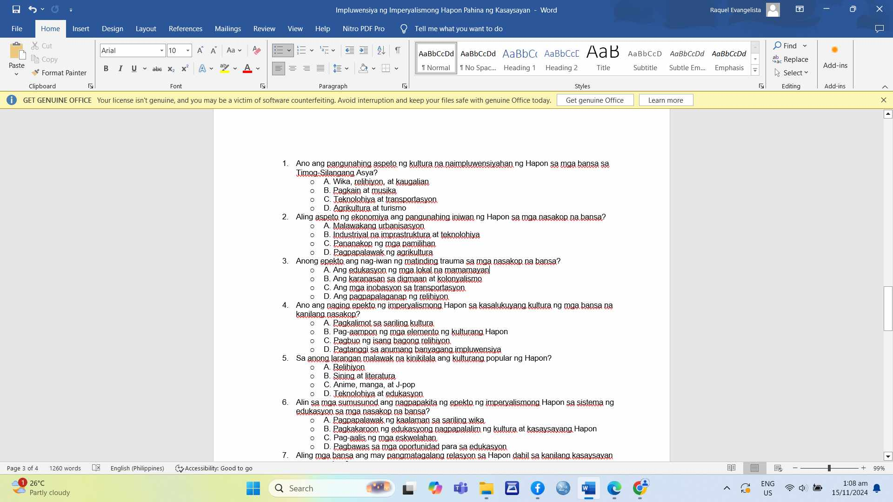This screenshot has height=502, width=893.
Task: Open the comments pane icon
Action: click(879, 29)
